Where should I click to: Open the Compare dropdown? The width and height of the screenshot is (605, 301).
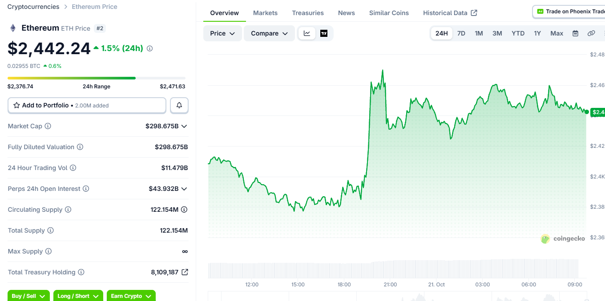(x=269, y=33)
